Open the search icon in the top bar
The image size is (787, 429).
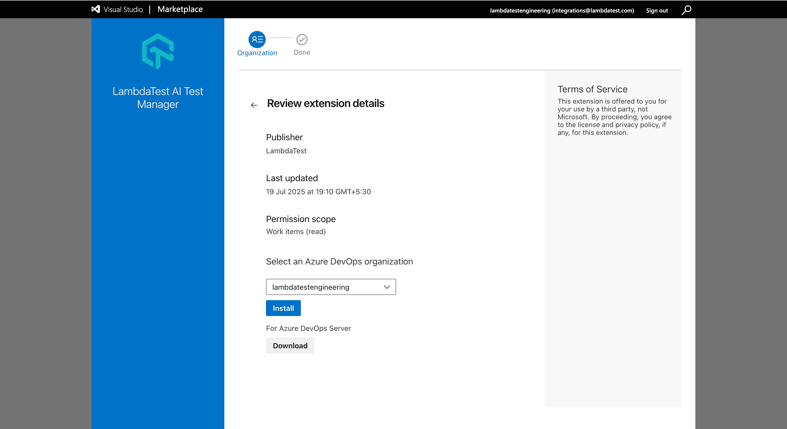point(686,10)
